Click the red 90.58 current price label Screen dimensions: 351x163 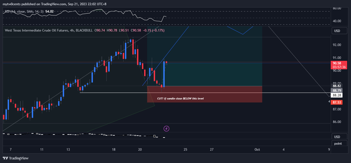339,63
